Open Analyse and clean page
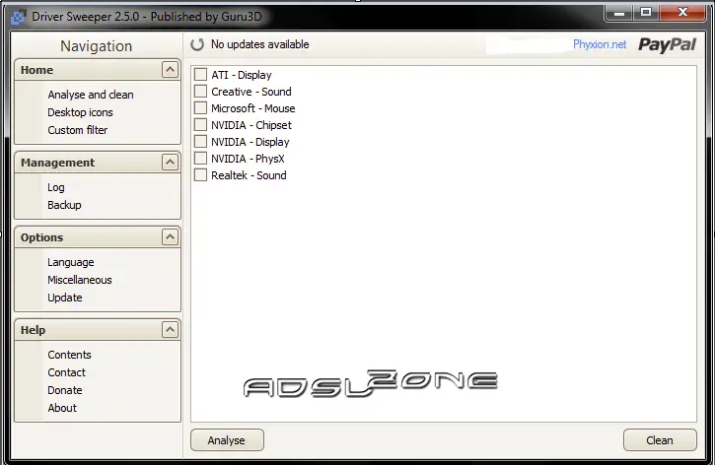The height and width of the screenshot is (465, 715). click(x=91, y=95)
